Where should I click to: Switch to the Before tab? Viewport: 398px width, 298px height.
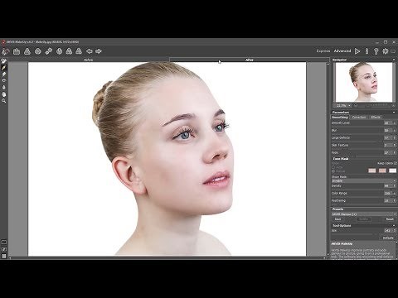(89, 60)
